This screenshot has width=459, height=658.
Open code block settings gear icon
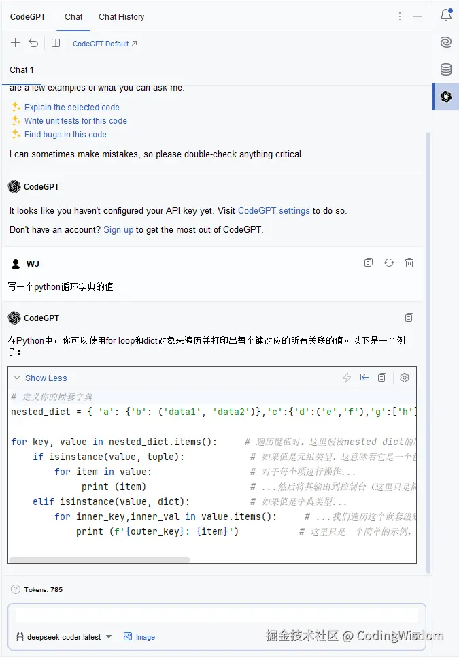pos(405,378)
